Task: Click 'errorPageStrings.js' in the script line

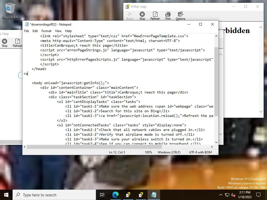Action: click(x=87, y=50)
